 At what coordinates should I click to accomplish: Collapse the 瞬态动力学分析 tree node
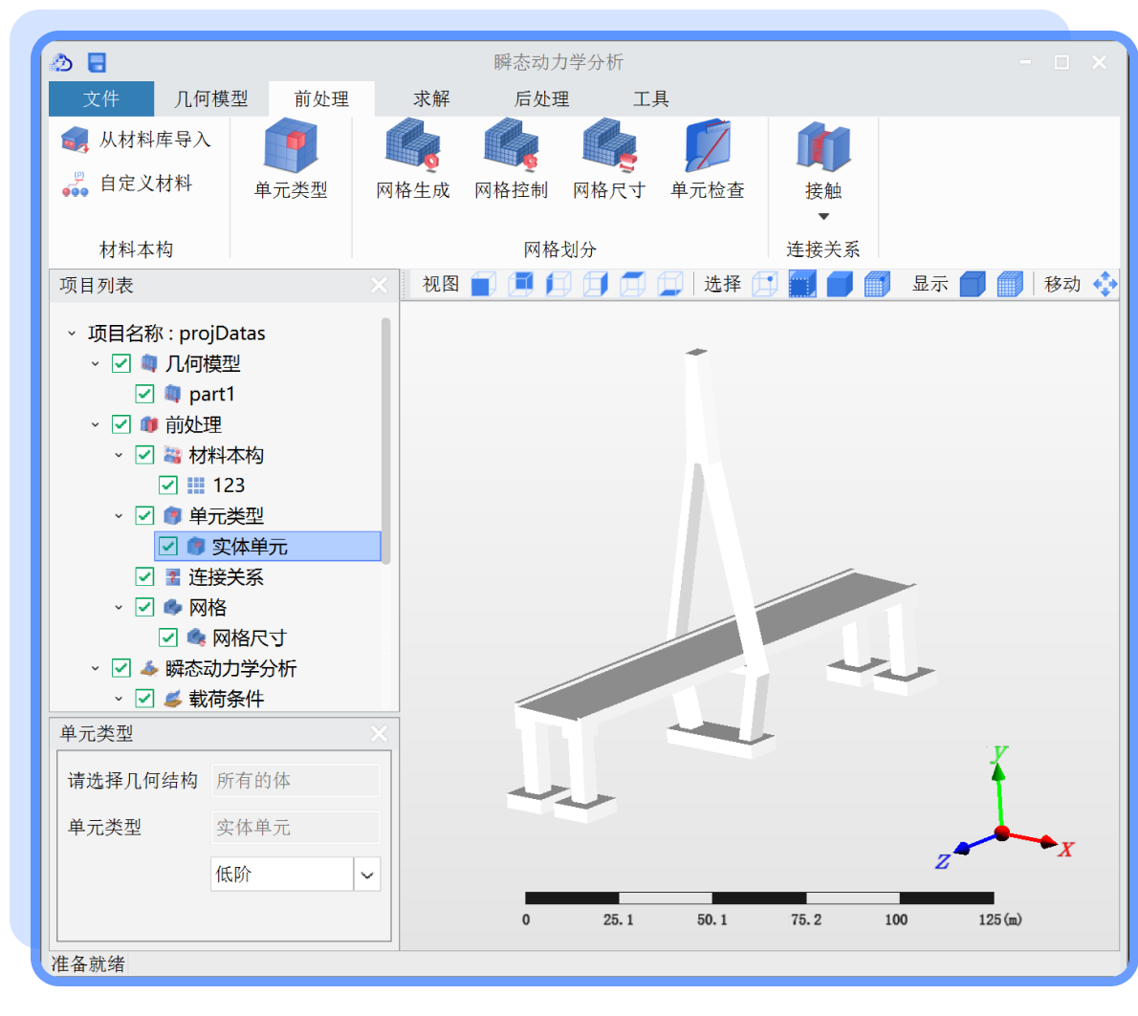tap(95, 668)
